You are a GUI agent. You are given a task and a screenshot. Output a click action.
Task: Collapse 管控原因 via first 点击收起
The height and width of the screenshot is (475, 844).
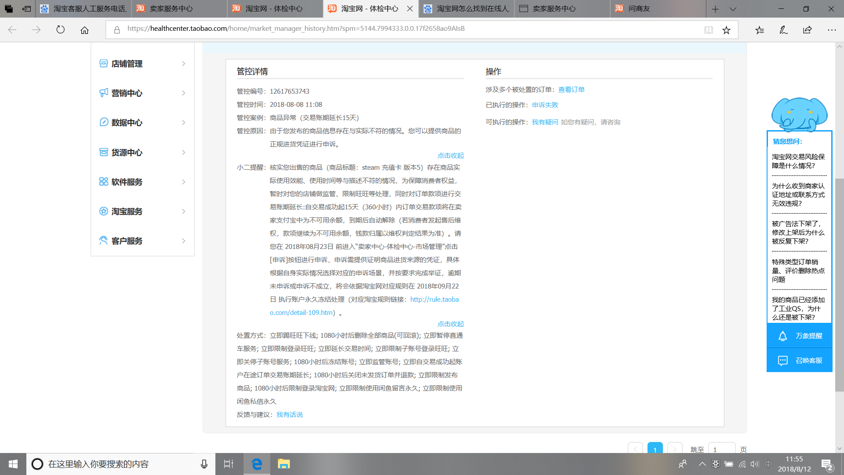tap(451, 155)
